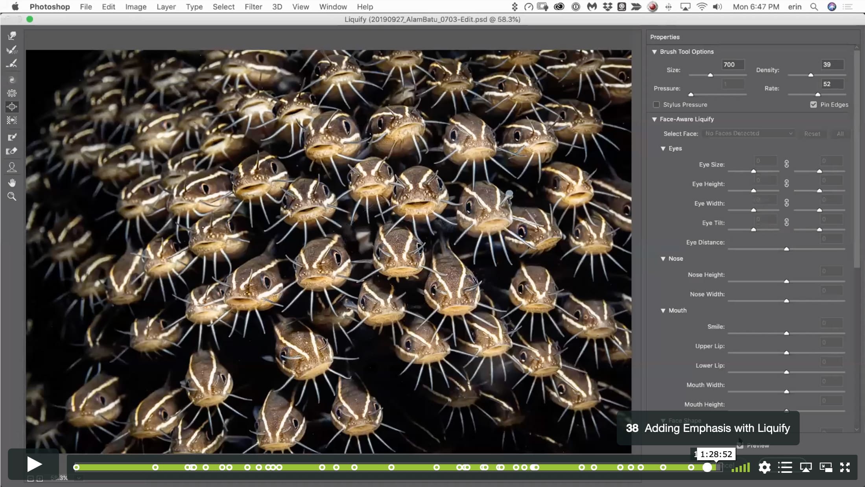Open the Layer menu
The height and width of the screenshot is (487, 865).
166,7
